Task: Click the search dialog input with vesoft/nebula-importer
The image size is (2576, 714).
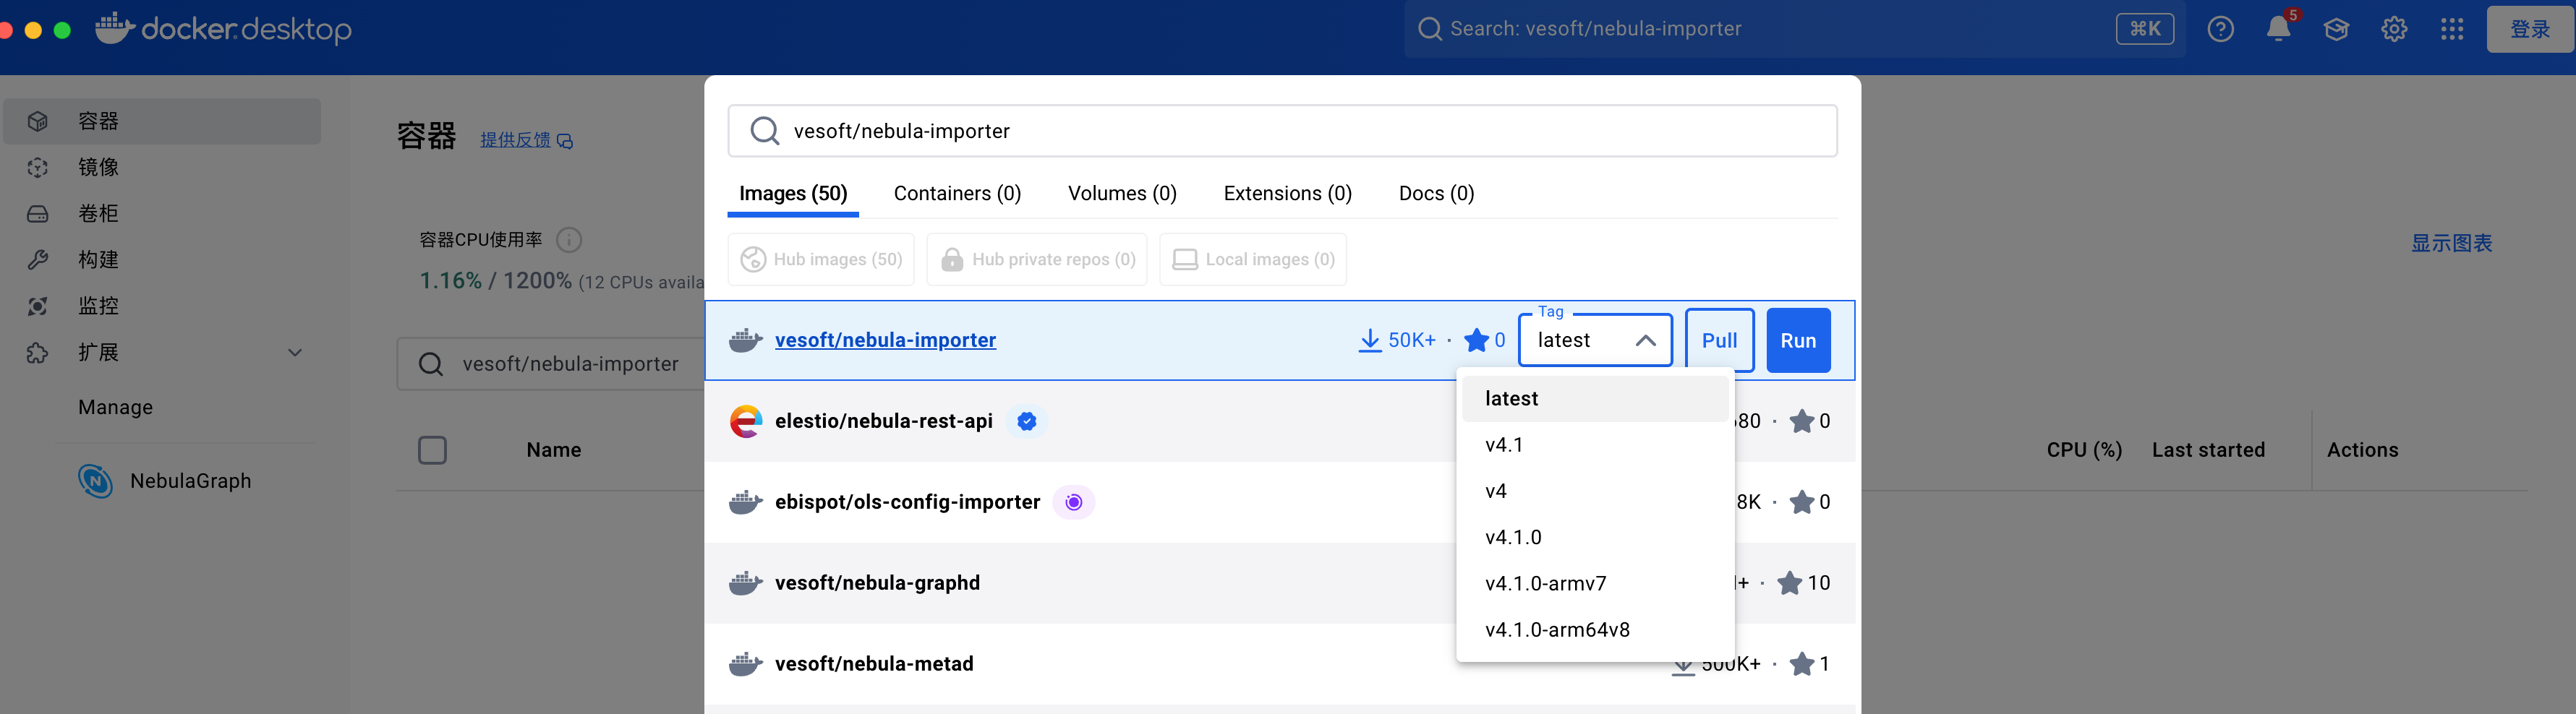Action: pos(1282,131)
